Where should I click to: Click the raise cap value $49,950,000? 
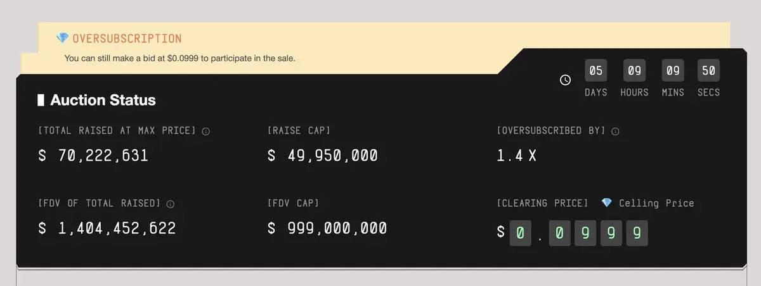[322, 155]
